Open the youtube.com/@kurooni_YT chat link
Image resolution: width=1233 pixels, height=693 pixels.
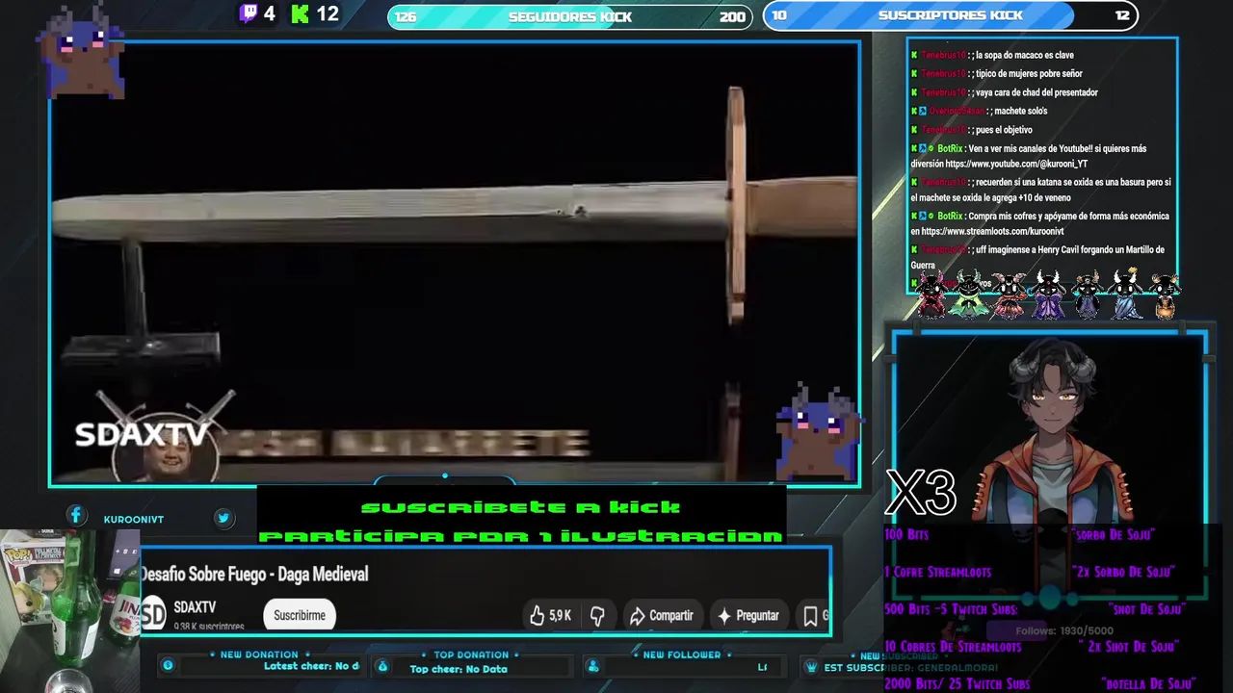(1016, 164)
